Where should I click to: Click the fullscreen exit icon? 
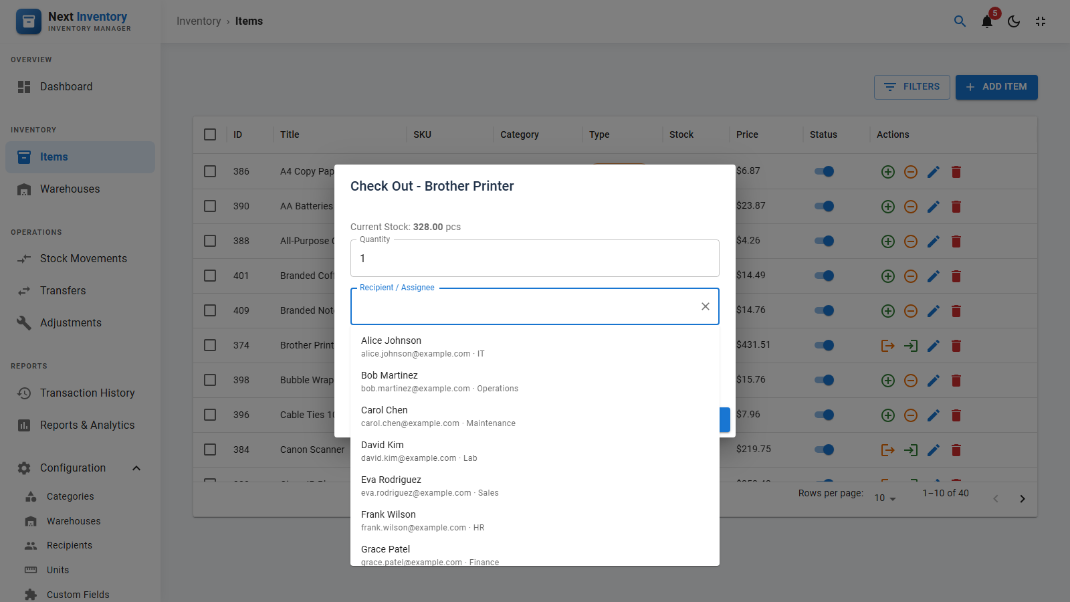pyautogui.click(x=1041, y=21)
